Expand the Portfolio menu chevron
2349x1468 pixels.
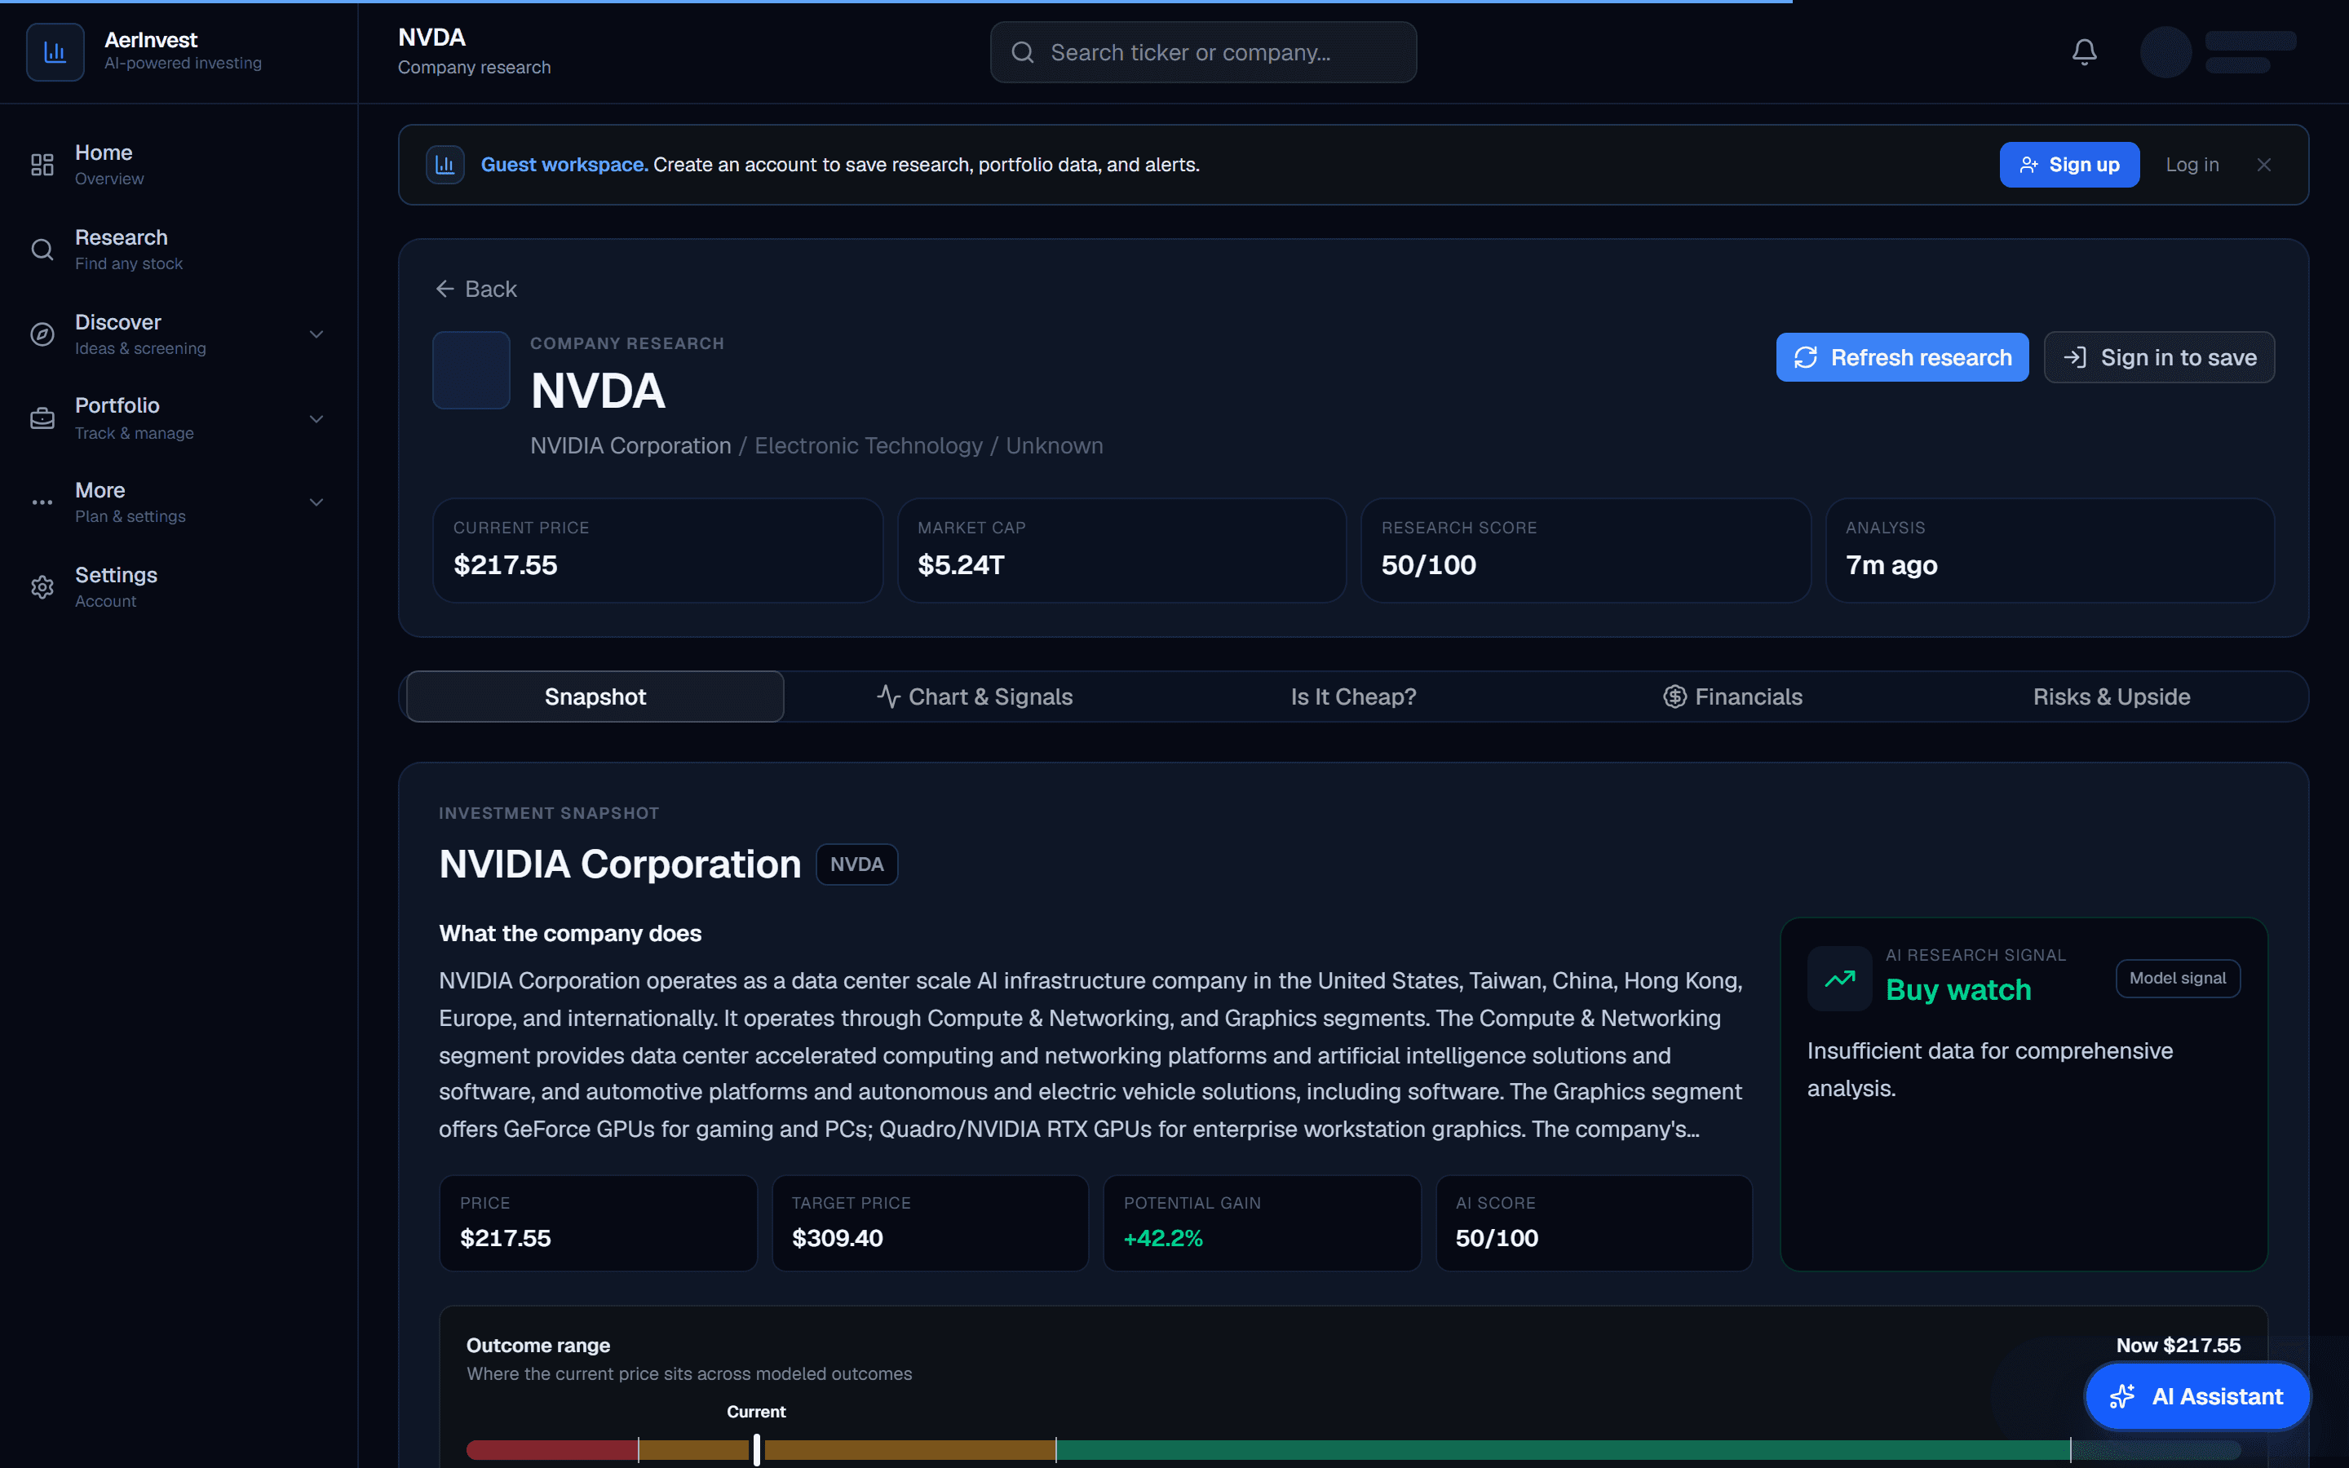[x=316, y=418]
